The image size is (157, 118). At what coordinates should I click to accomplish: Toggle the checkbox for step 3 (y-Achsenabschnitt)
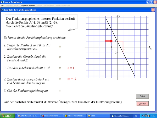(x=60, y=68)
